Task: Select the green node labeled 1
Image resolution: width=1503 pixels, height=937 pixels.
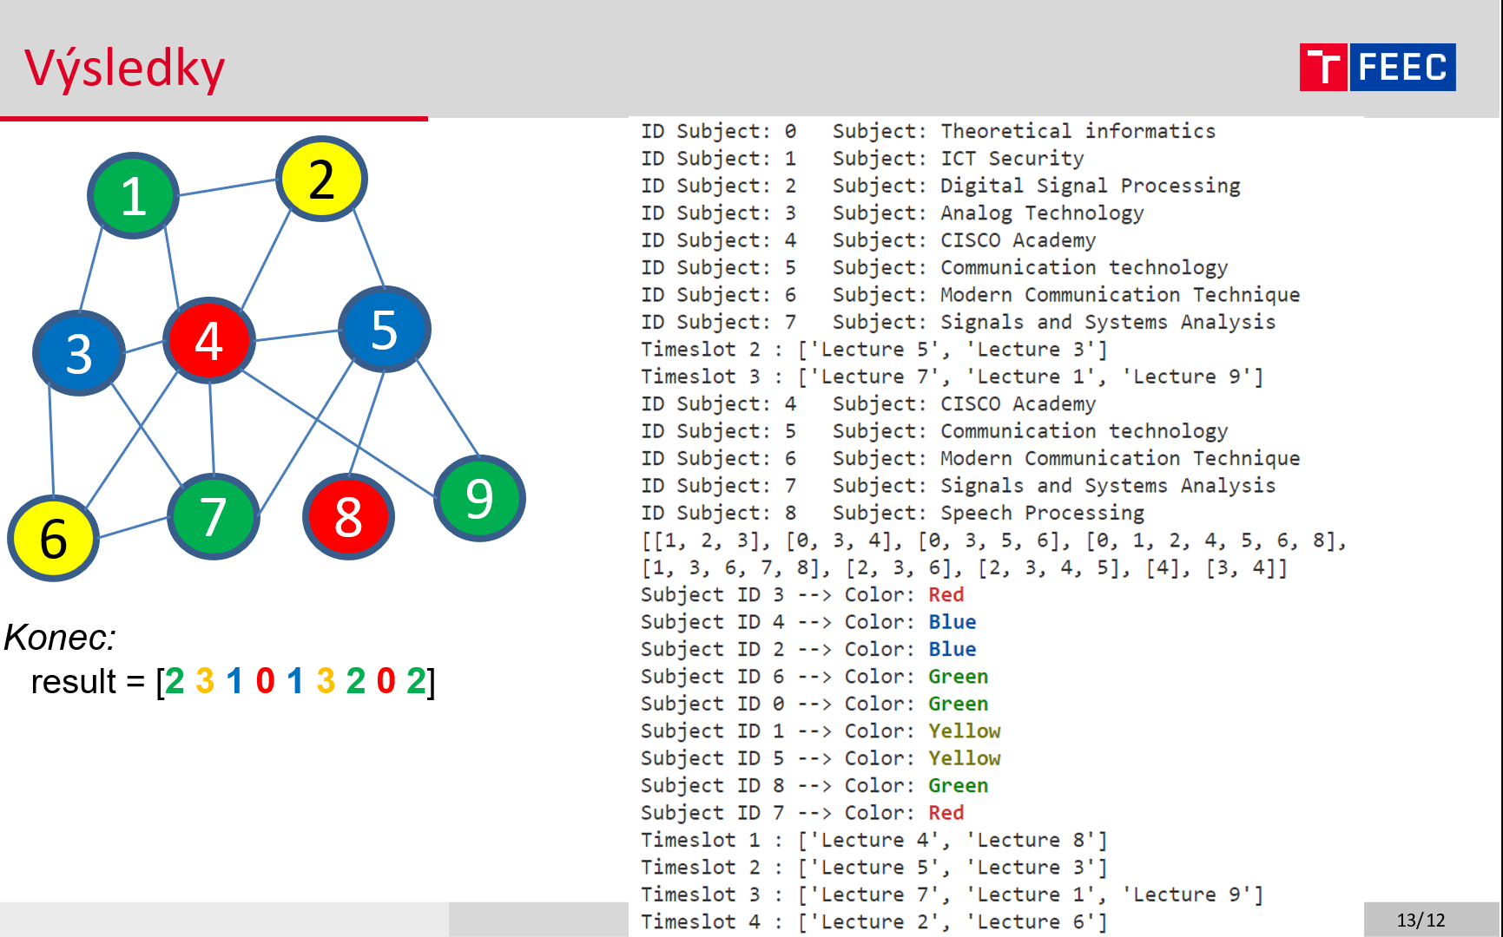Action: click(x=132, y=194)
